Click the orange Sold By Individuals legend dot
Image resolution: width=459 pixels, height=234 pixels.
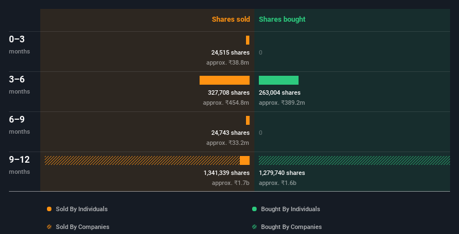(x=49, y=209)
